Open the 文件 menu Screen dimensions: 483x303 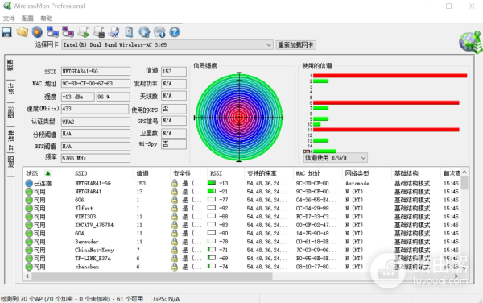9,19
